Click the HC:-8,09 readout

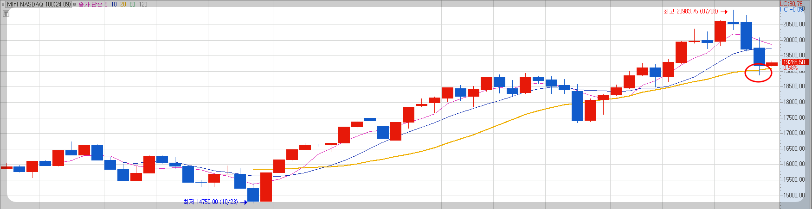tap(792, 9)
